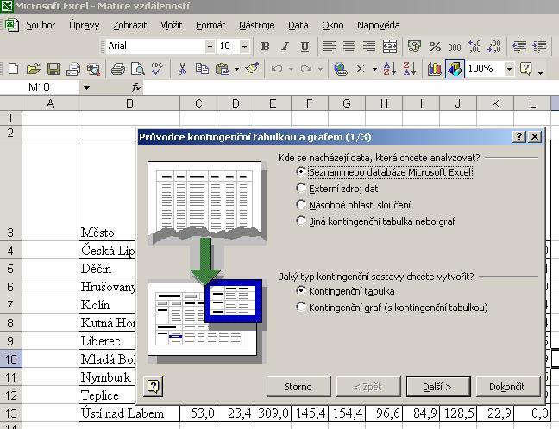Open paste options dropdown arrow
559x429 pixels.
[236, 69]
